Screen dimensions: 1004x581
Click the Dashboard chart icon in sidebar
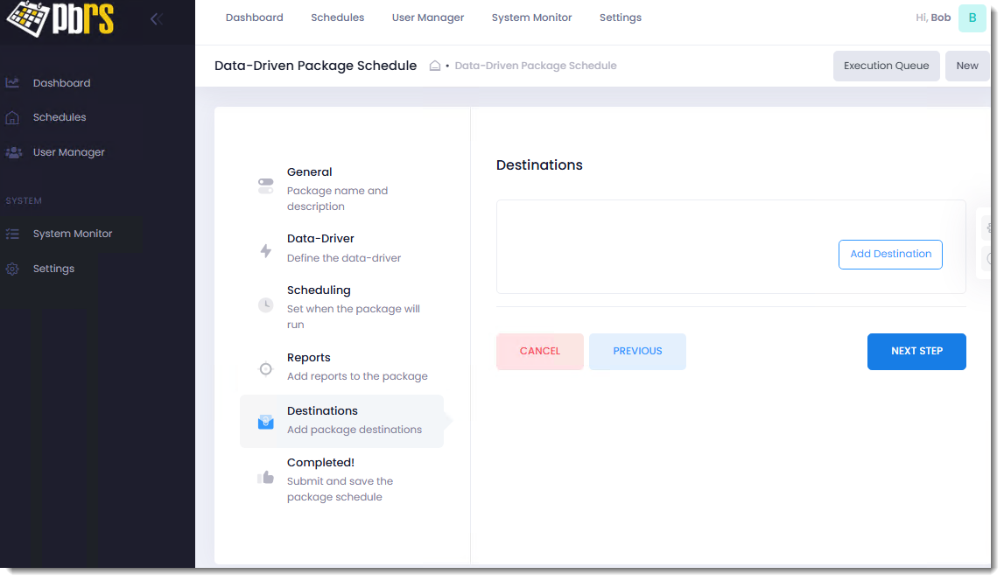click(x=12, y=83)
